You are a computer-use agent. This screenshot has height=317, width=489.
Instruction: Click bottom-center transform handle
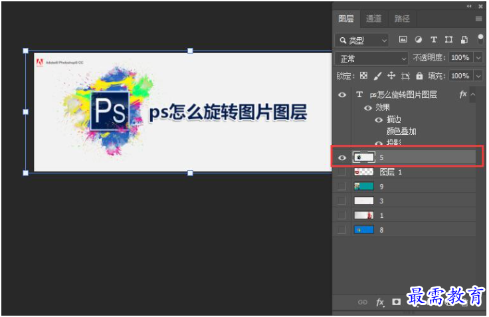click(x=190, y=173)
